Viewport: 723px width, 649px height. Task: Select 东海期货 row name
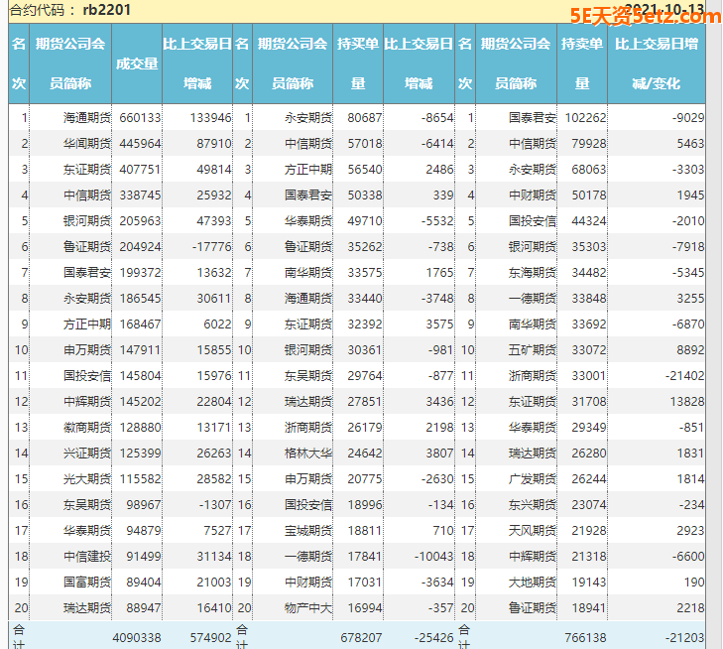pyautogui.click(x=533, y=273)
